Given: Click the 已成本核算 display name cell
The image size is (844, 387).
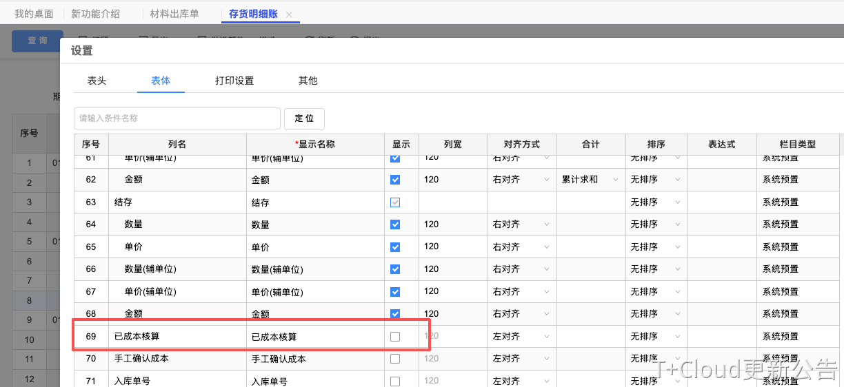Looking at the screenshot, I should coord(315,337).
